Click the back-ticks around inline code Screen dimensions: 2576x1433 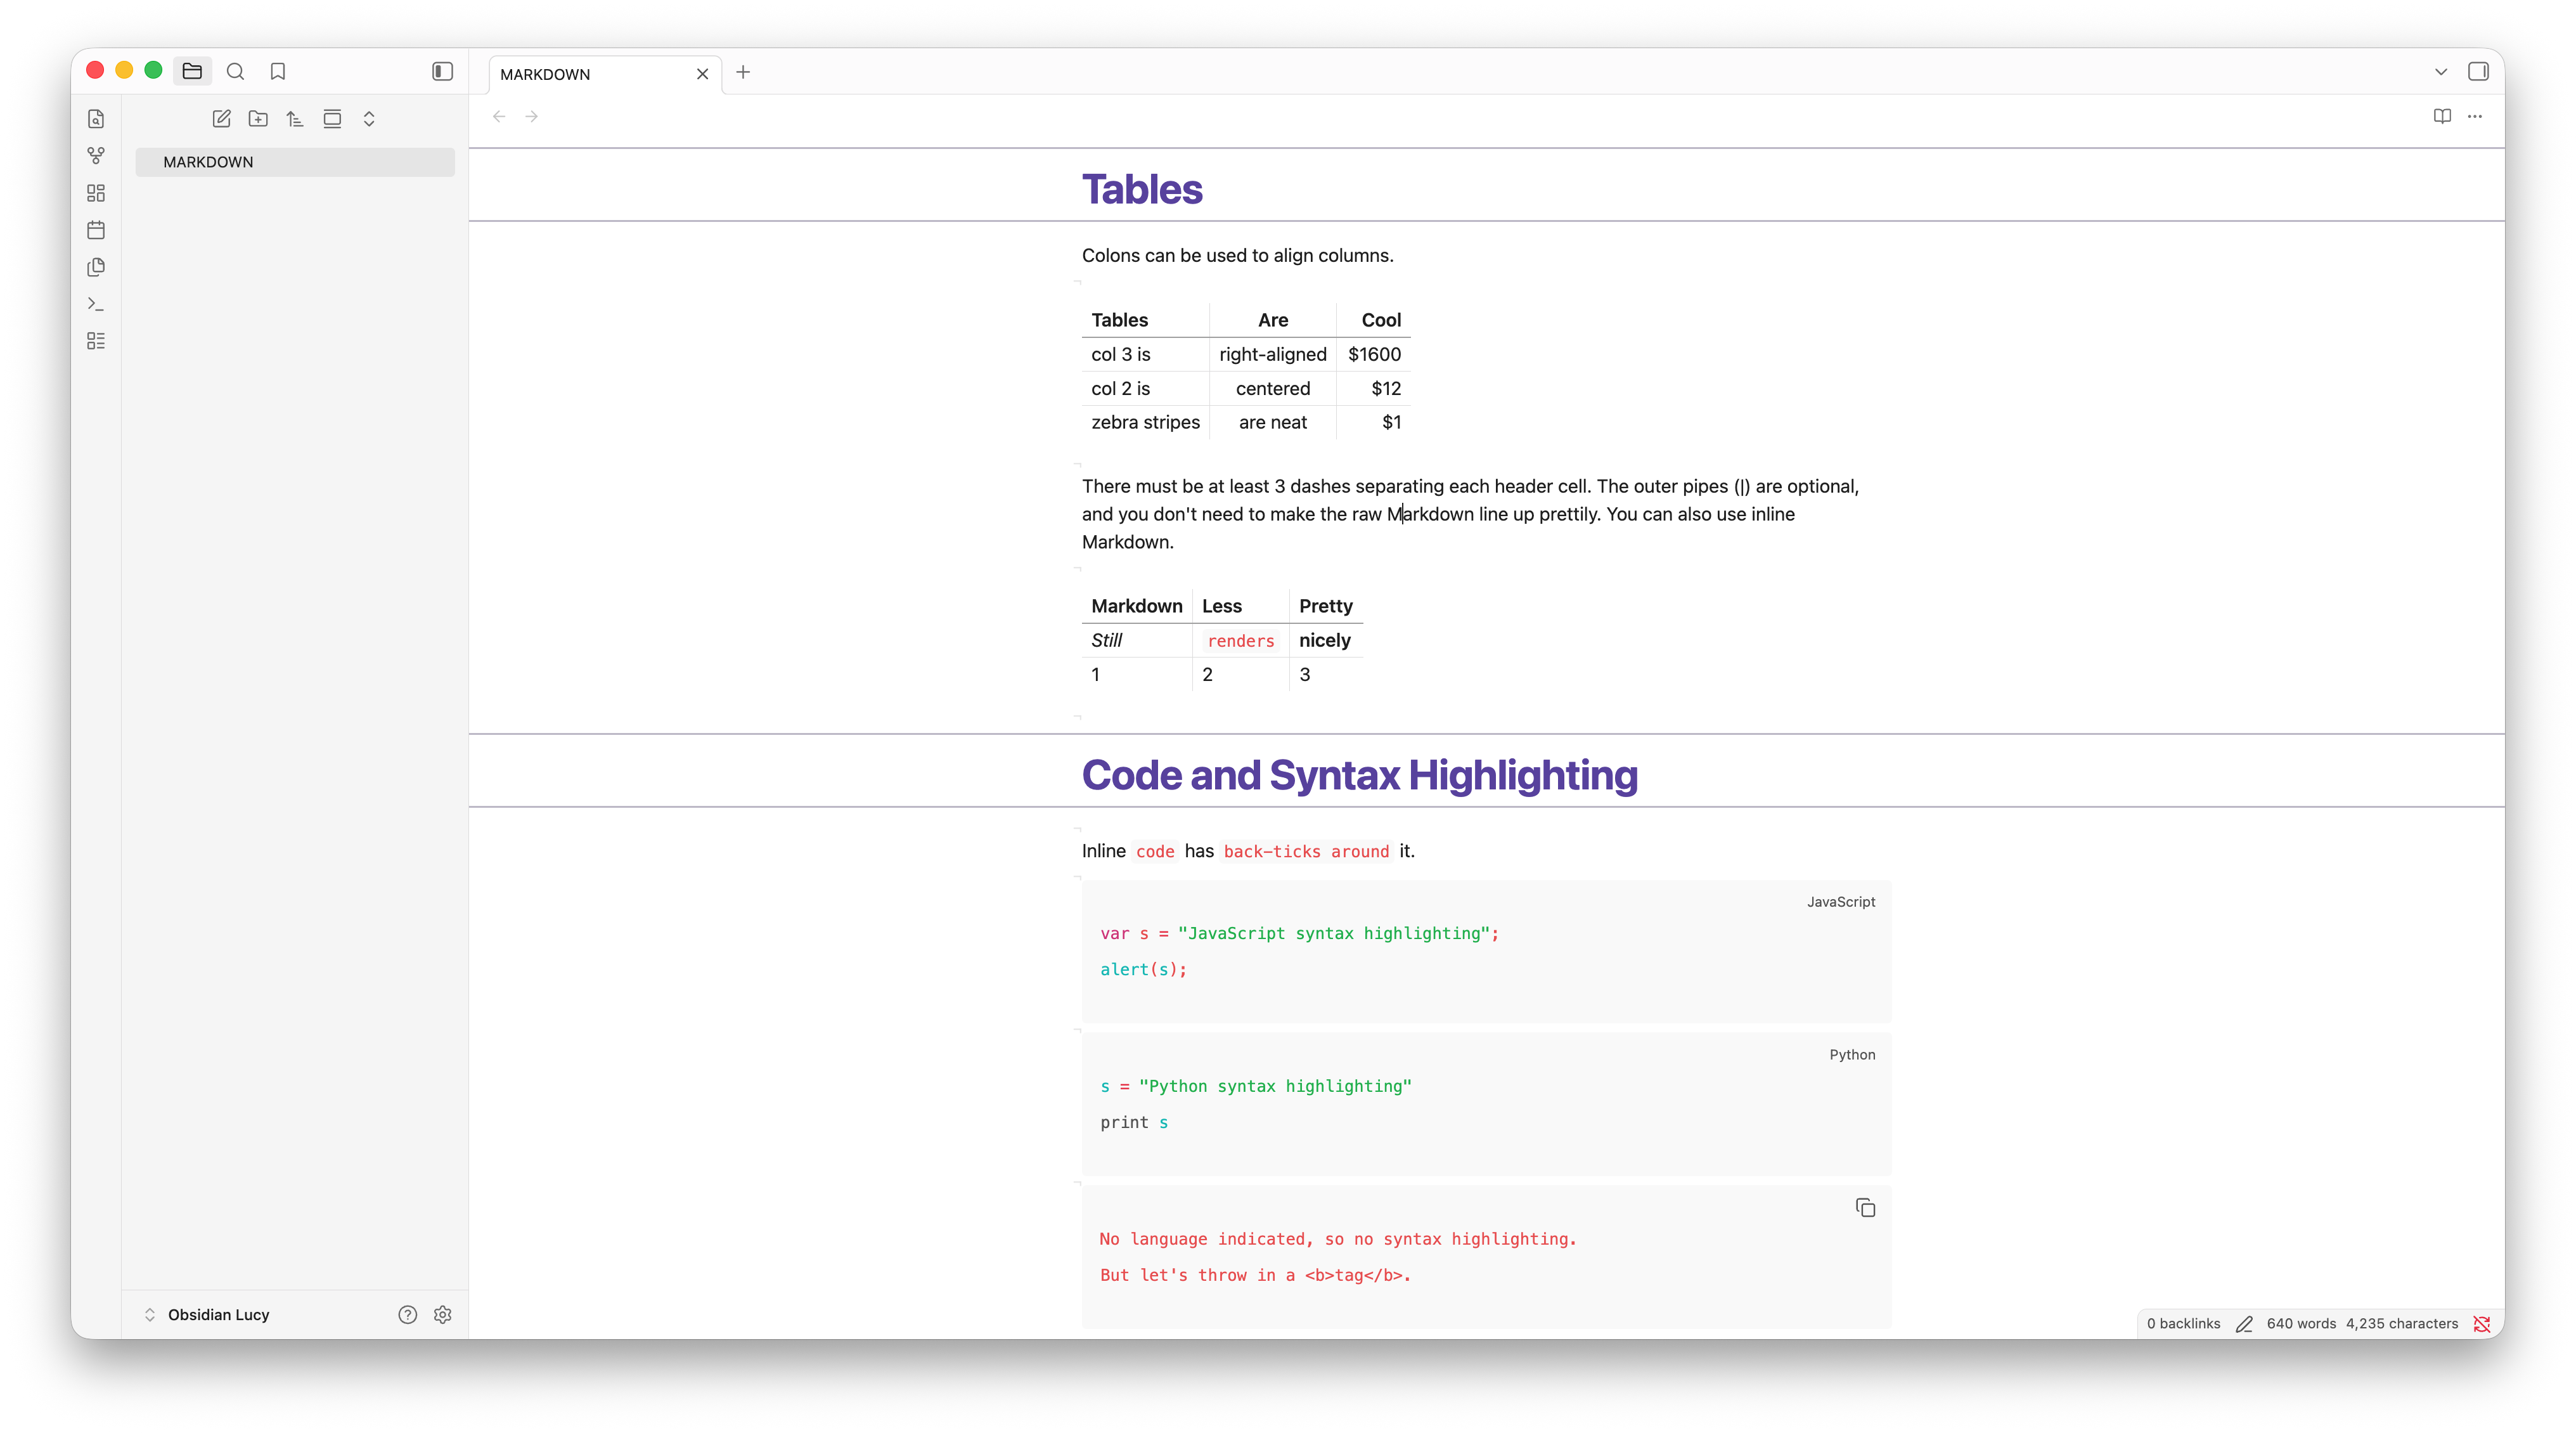point(1306,851)
